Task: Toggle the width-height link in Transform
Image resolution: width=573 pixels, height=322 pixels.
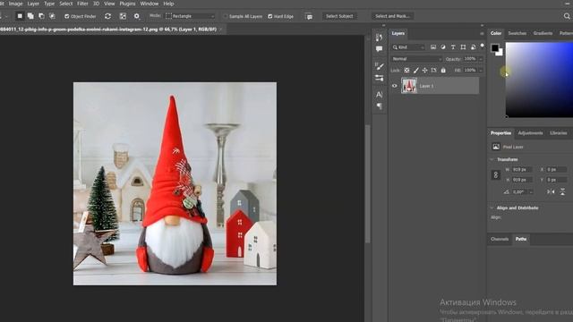Action: (496, 175)
